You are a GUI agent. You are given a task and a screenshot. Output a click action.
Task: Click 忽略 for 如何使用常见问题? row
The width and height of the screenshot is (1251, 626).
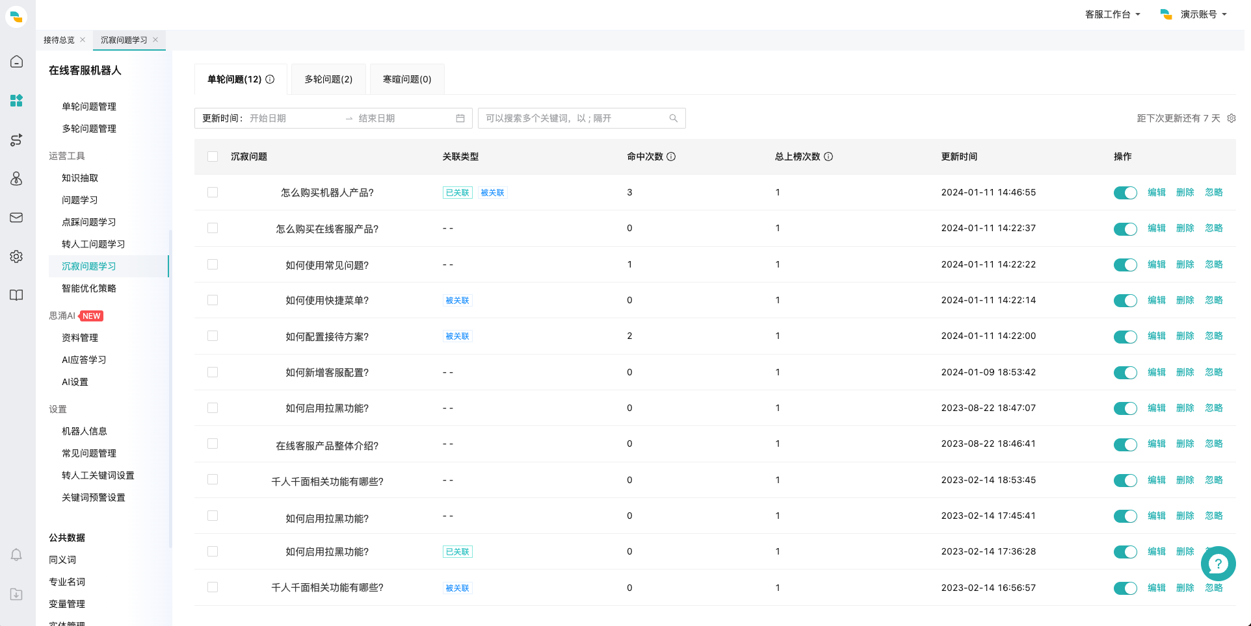tap(1214, 264)
